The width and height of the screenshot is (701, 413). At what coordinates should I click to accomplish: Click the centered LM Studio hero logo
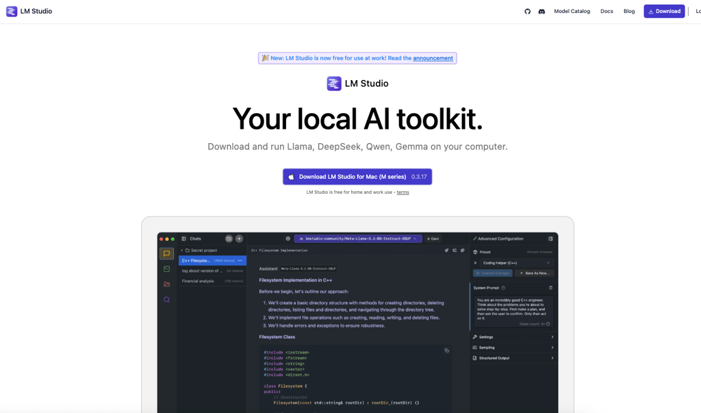pyautogui.click(x=357, y=84)
